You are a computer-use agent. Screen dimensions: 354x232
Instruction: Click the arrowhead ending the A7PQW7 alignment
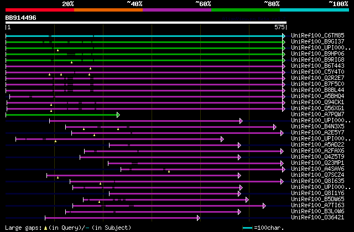tap(118, 115)
